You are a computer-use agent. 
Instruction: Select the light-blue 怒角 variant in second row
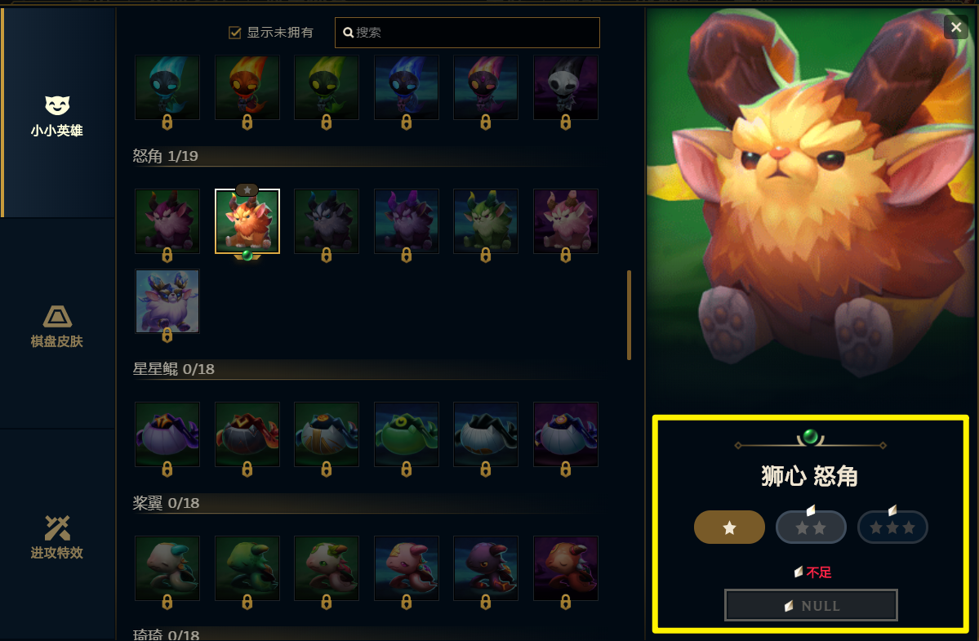click(167, 301)
